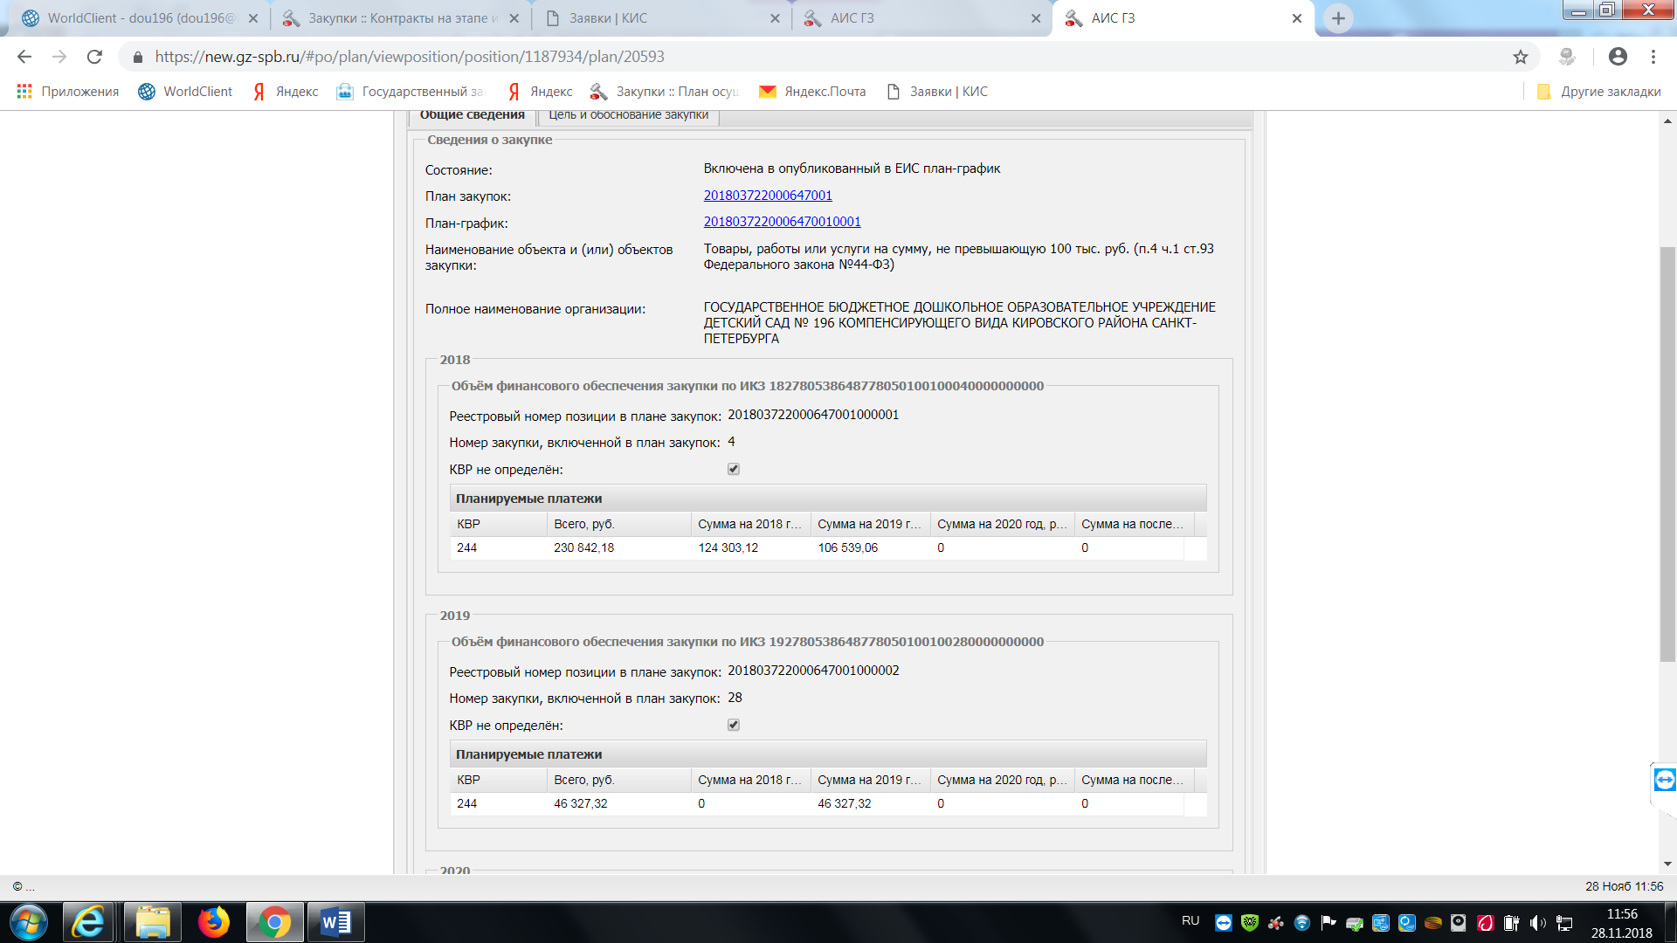1677x943 pixels.
Task: Click TeamViewer side panel icon
Action: point(1664,780)
